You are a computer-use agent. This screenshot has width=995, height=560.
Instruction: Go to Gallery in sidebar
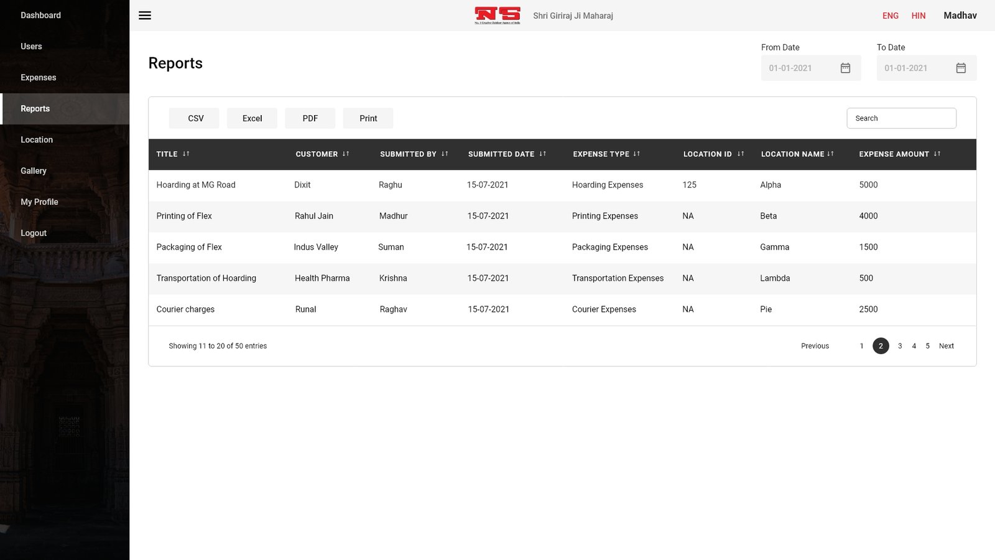pyautogui.click(x=34, y=171)
